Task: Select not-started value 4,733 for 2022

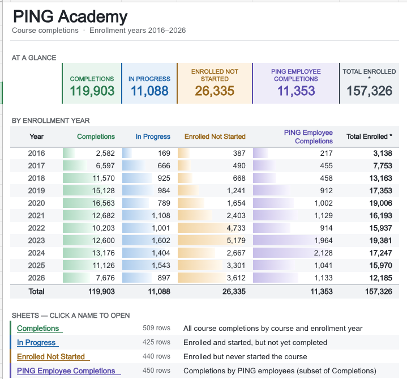Action: tap(236, 228)
